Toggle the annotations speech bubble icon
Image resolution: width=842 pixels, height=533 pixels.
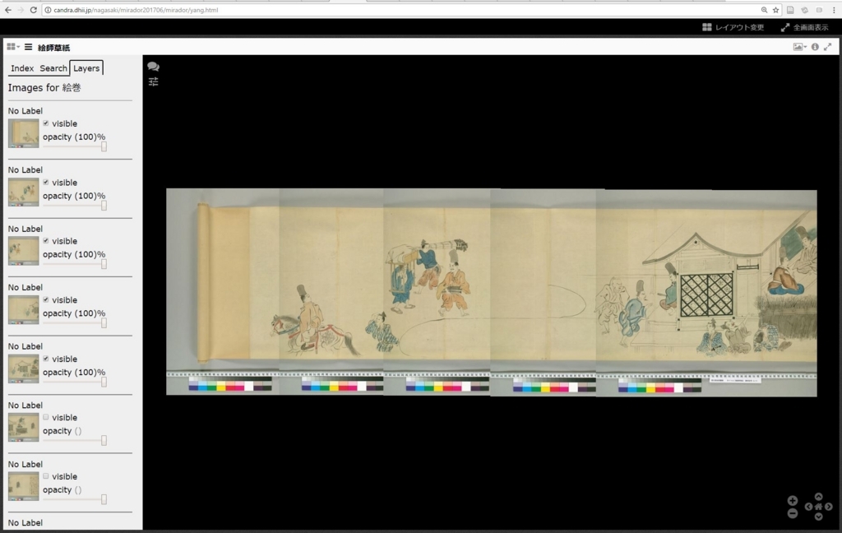pyautogui.click(x=153, y=66)
